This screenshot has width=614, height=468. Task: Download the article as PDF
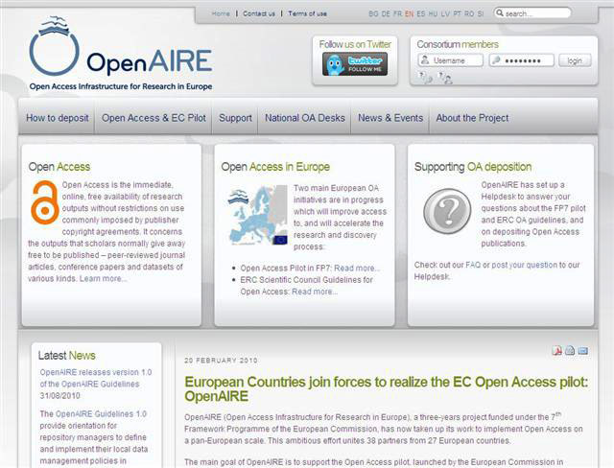coord(556,351)
